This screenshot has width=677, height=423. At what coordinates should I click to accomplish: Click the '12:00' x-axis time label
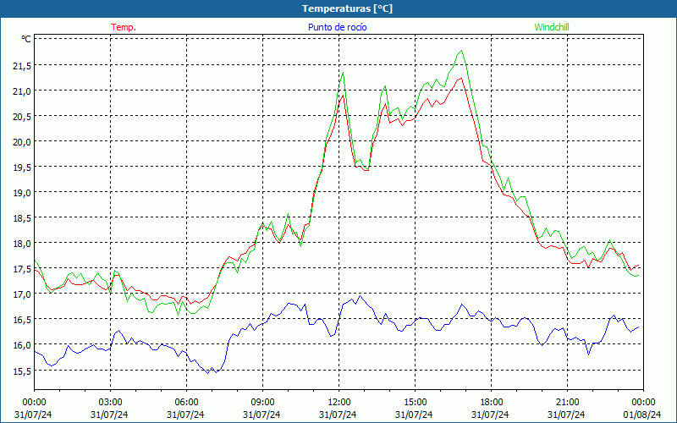tap(339, 402)
